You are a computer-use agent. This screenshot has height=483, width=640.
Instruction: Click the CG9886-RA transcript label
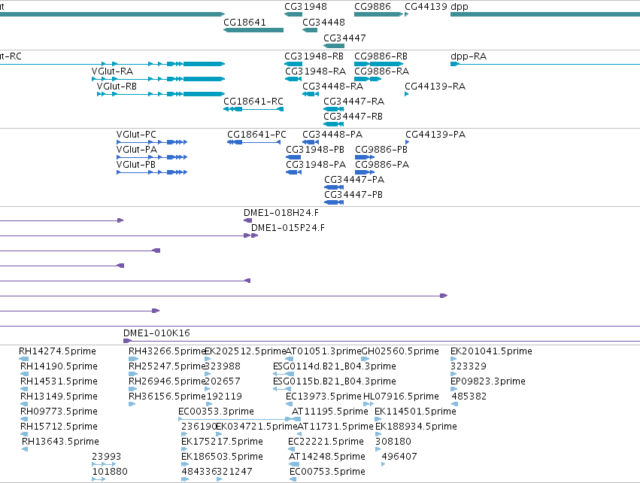pyautogui.click(x=381, y=71)
